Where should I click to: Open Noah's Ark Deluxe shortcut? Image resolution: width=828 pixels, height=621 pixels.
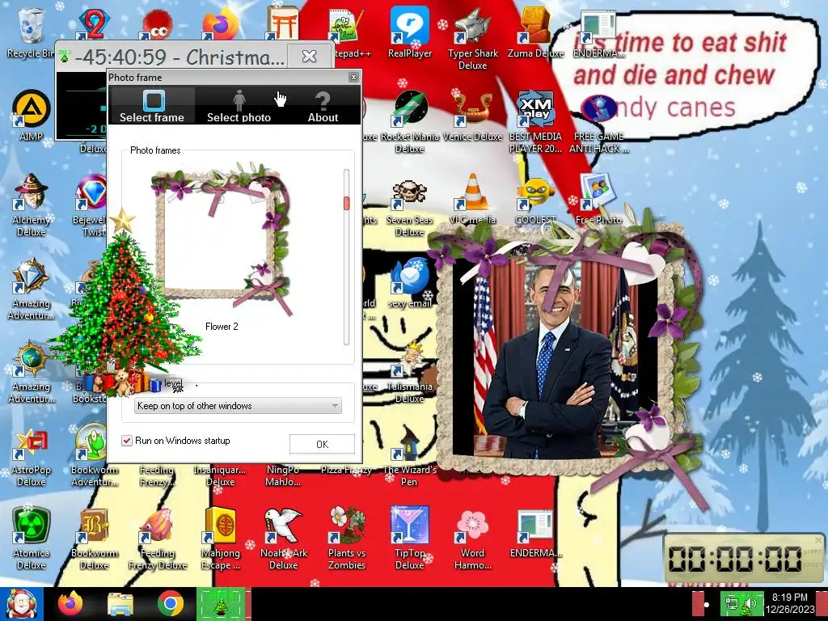point(284,539)
